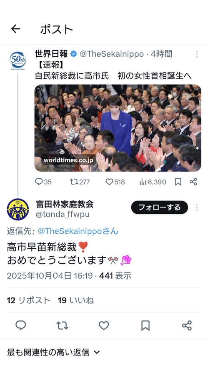This screenshot has width=208, height=375.
Task: Reply to the 富田林家庭教会 post
Action: pyautogui.click(x=21, y=325)
